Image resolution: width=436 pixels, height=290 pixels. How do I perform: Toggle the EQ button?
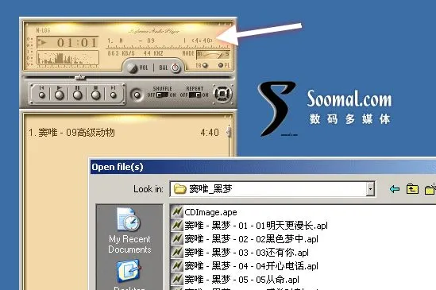point(205,65)
